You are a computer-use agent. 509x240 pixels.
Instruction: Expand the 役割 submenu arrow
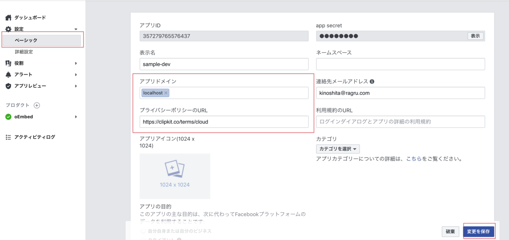tap(76, 63)
